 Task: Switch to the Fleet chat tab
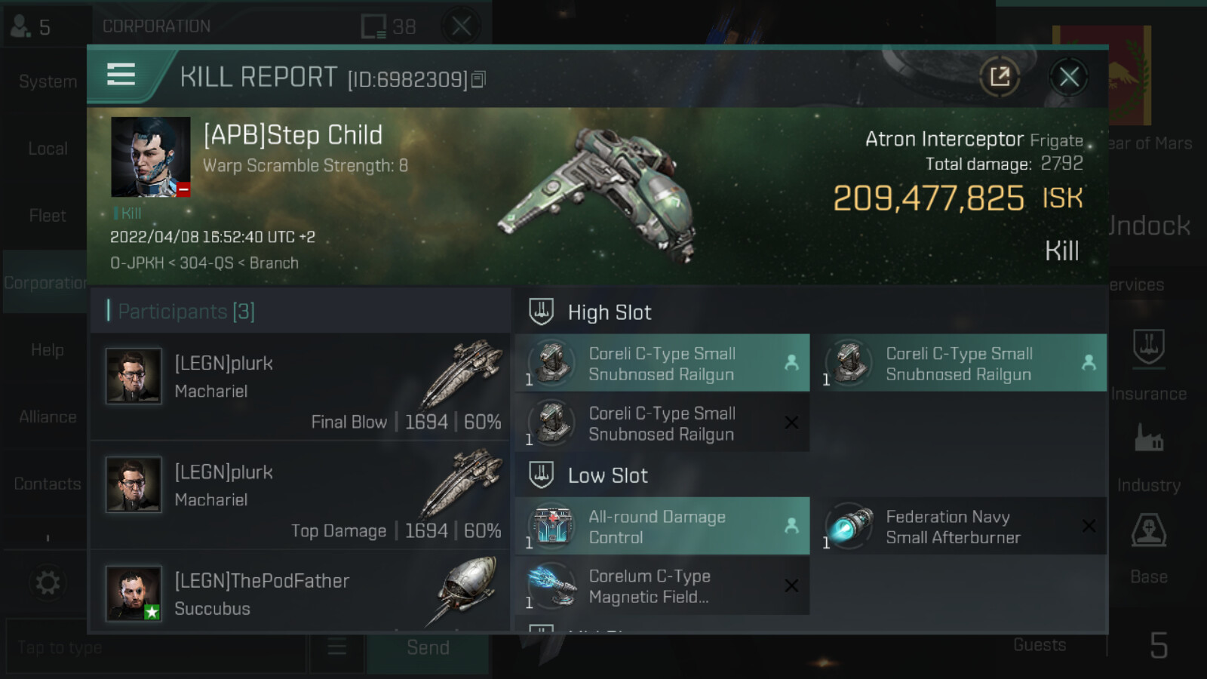47,216
